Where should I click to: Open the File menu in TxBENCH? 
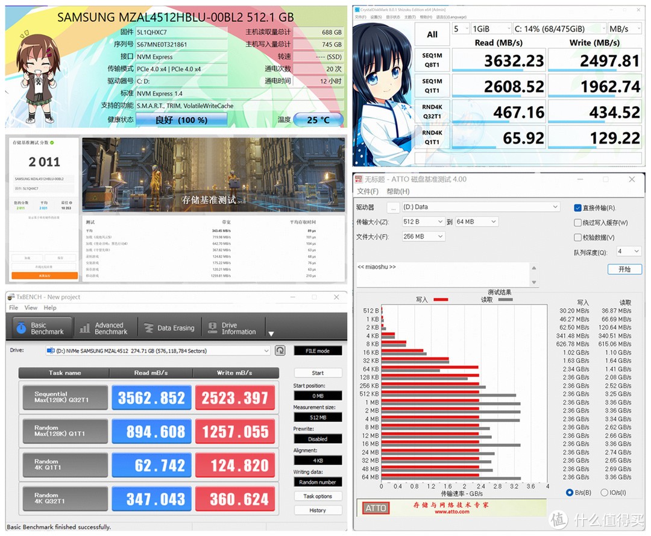click(13, 307)
